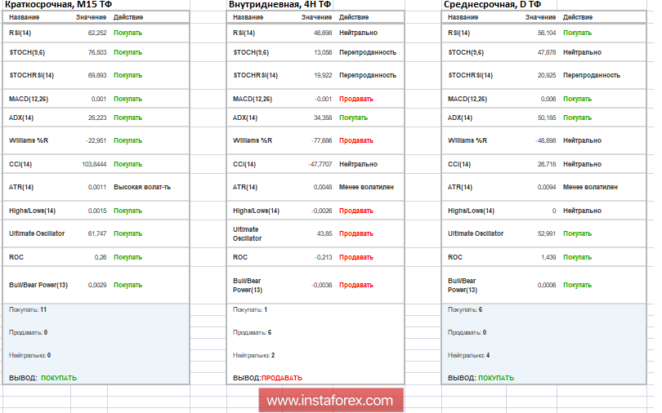The width and height of the screenshot is (662, 413).
Task: Select ADX(14) value 28,223
Action: point(97,118)
